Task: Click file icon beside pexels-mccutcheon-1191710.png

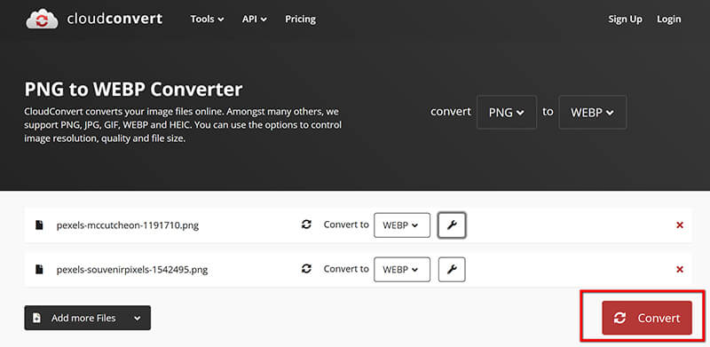Action: 39,225
